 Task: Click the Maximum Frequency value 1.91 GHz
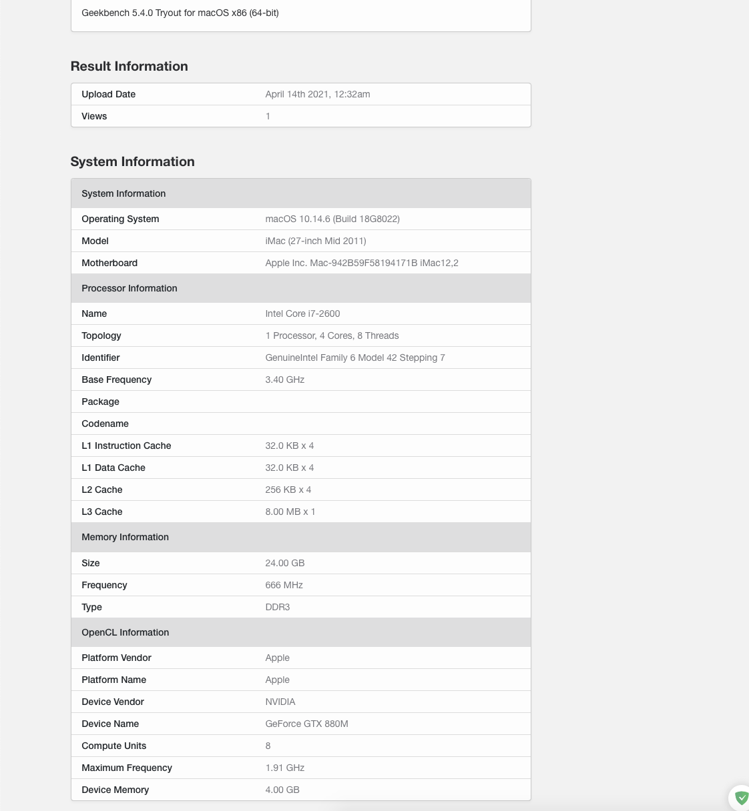[x=285, y=768]
